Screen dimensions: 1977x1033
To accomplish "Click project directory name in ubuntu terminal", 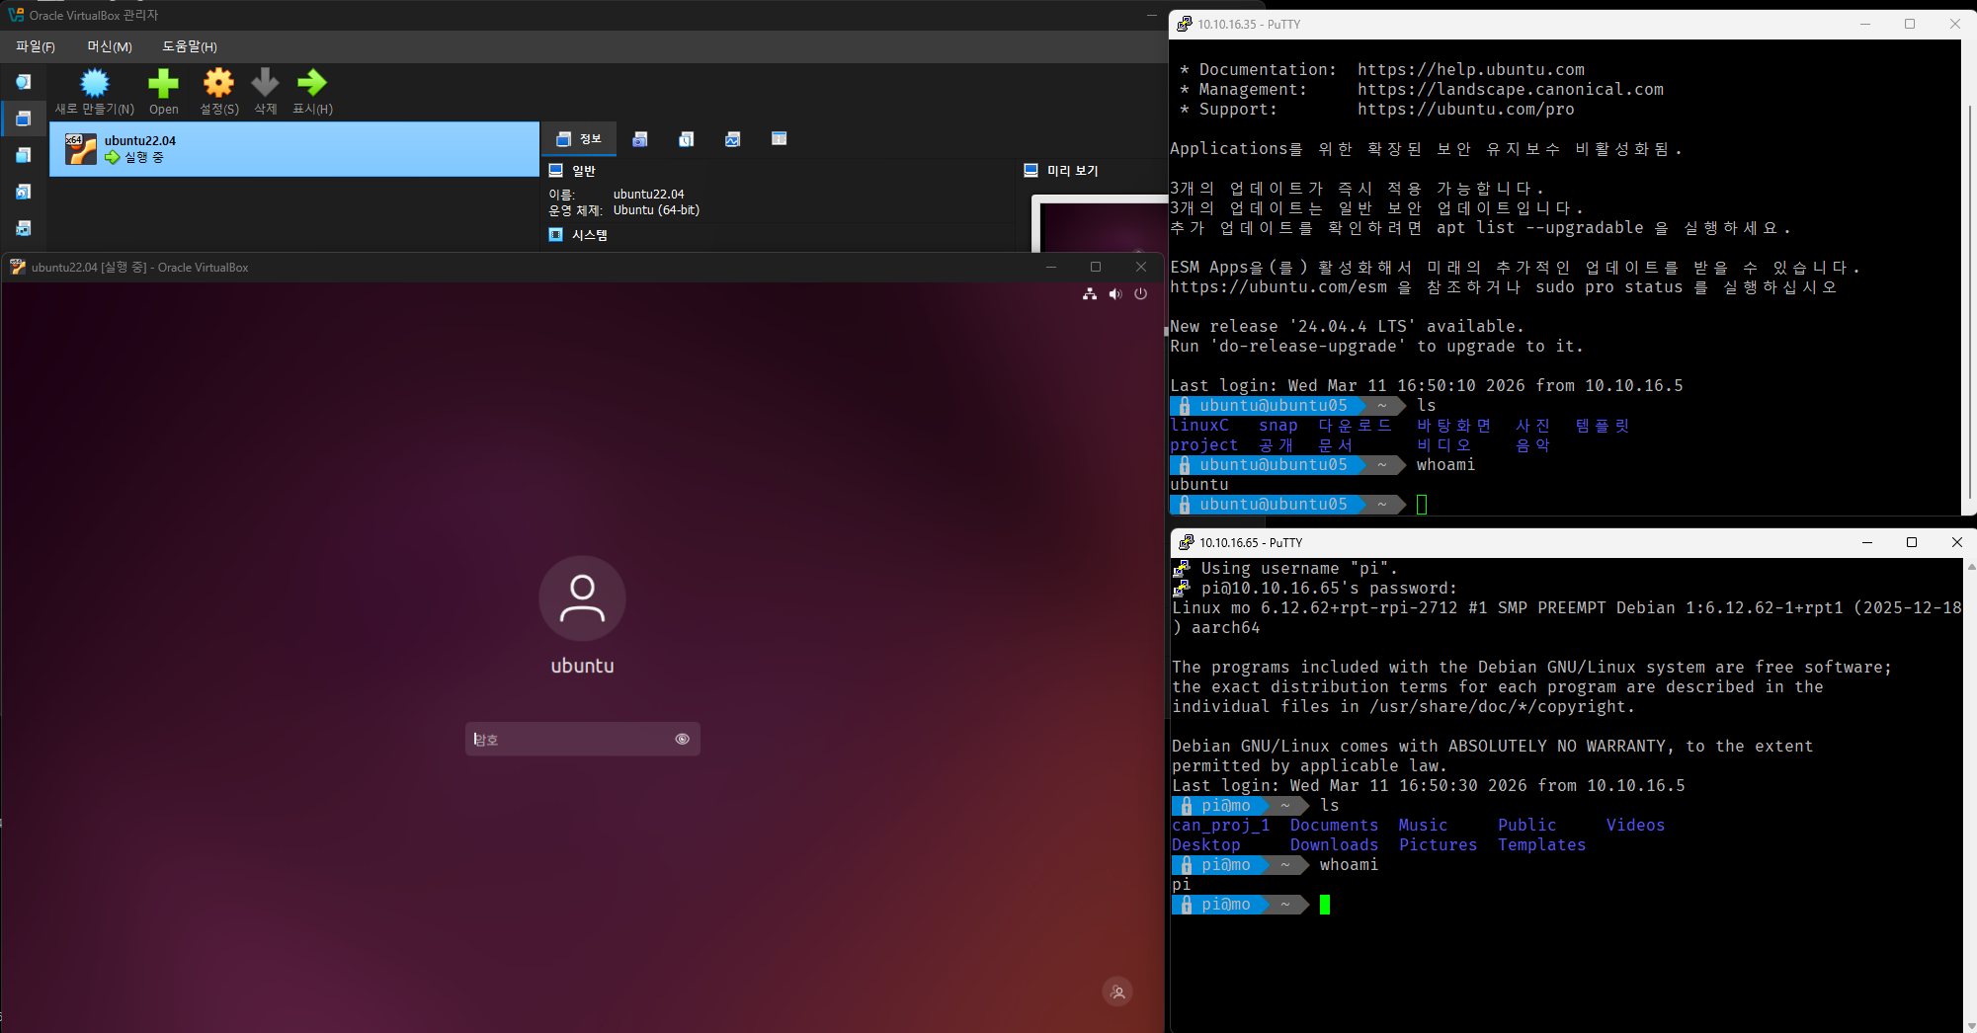I will [1203, 444].
